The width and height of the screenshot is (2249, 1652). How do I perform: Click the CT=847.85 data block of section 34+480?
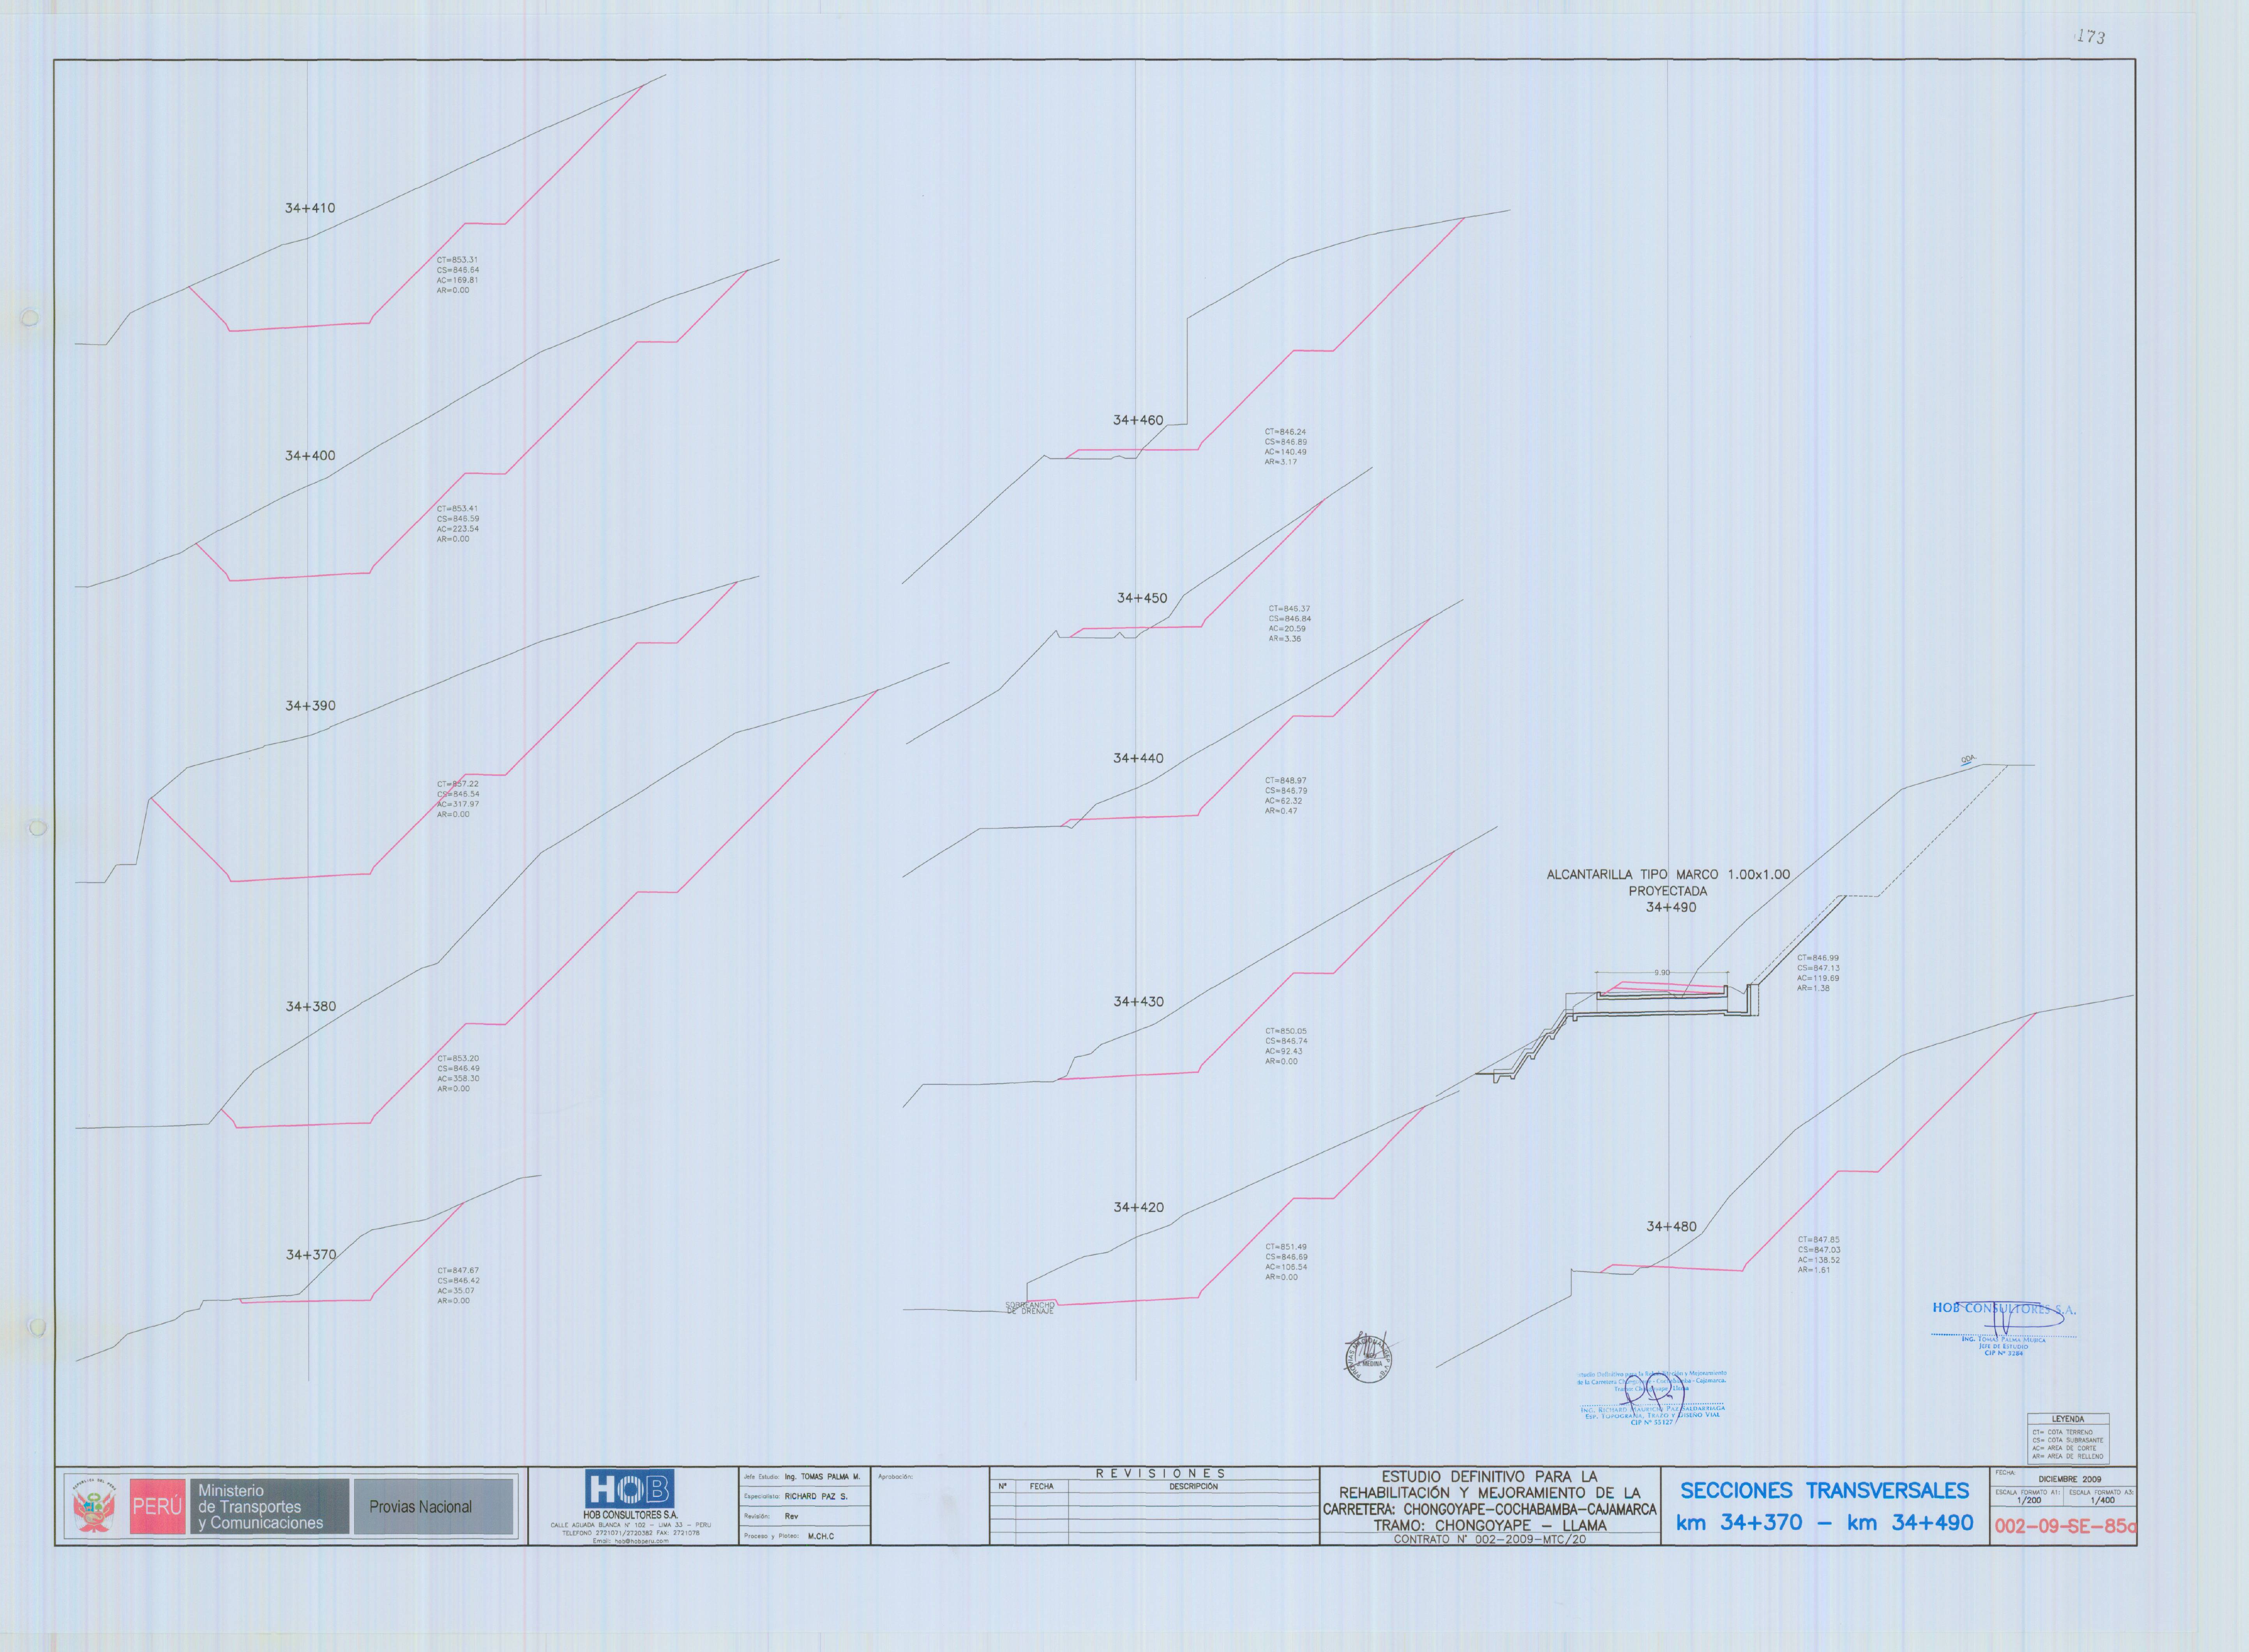click(1818, 1255)
